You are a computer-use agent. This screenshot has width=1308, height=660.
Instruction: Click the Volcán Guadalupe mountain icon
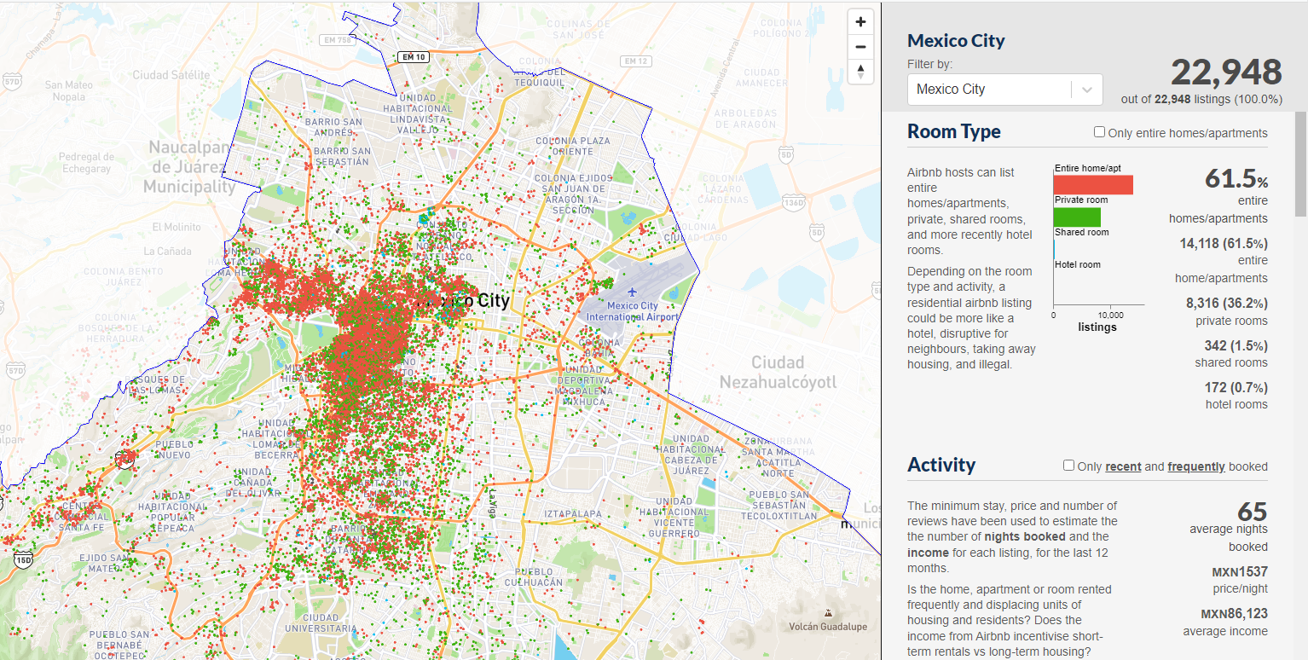[x=829, y=612]
